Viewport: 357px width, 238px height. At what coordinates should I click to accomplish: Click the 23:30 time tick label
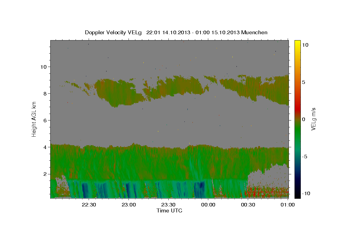(x=168, y=205)
